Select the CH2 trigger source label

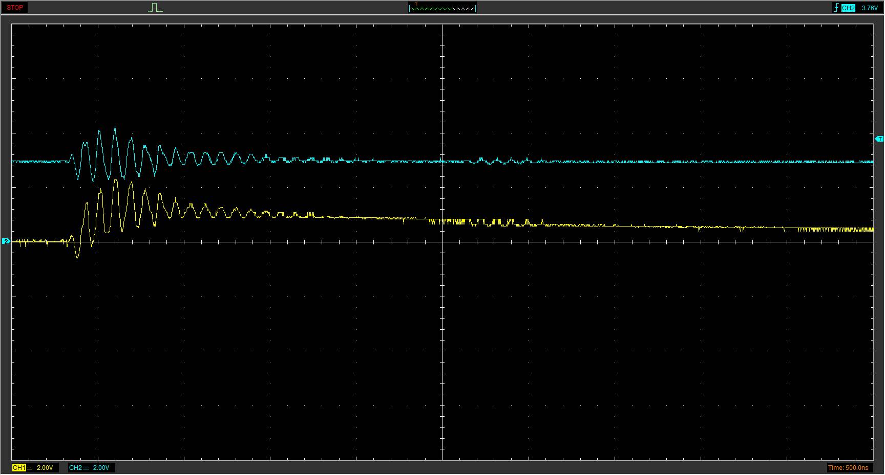[x=848, y=8]
